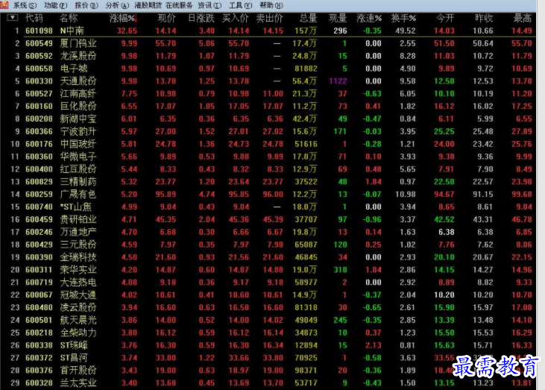Select the ST珠峰 stock name
545x390 pixels.
tap(74, 345)
